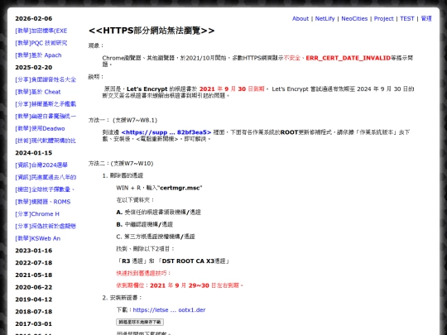This screenshot has width=447, height=335.
Task: Click the button below the .der download link
Action: [140, 323]
